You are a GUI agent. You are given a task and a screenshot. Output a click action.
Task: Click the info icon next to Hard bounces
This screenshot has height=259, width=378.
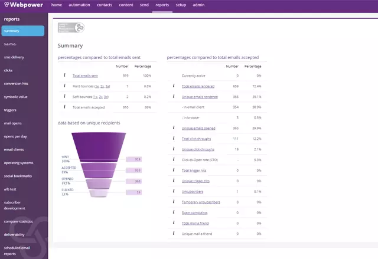(x=64, y=86)
